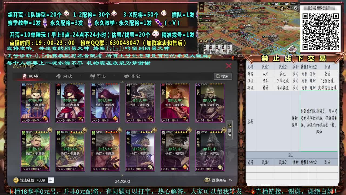346x195 pixels.
Task: Click 三军之众 cell in table
Action: (x=282, y=81)
